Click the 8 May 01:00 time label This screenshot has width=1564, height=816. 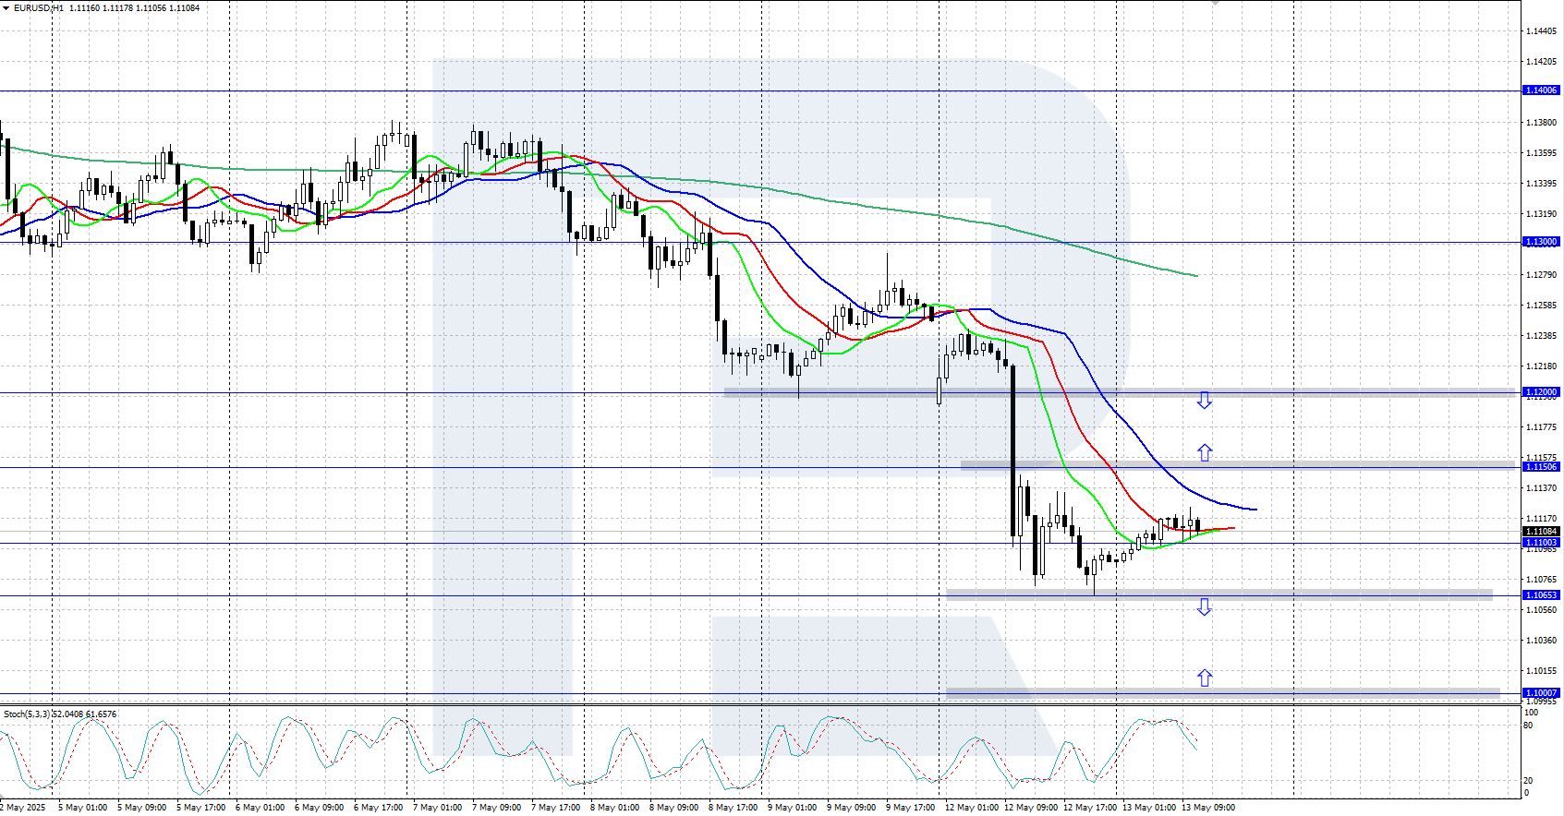click(x=614, y=808)
